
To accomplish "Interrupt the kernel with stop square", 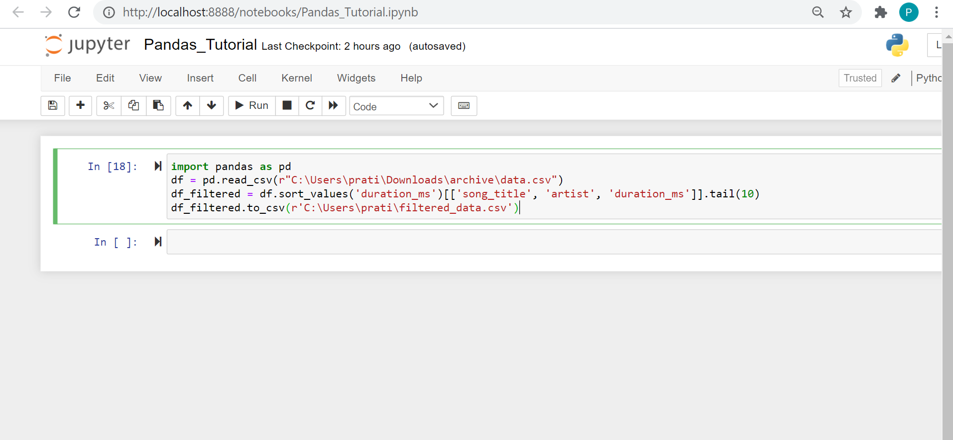I will (x=287, y=105).
